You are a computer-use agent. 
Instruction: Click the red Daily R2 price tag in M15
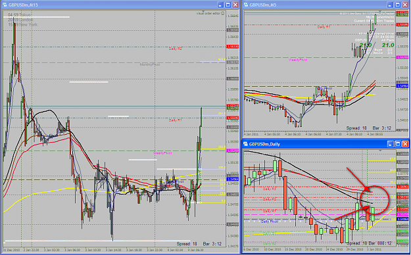click(x=233, y=47)
